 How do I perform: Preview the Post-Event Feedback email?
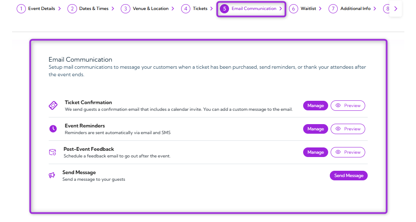click(348, 152)
